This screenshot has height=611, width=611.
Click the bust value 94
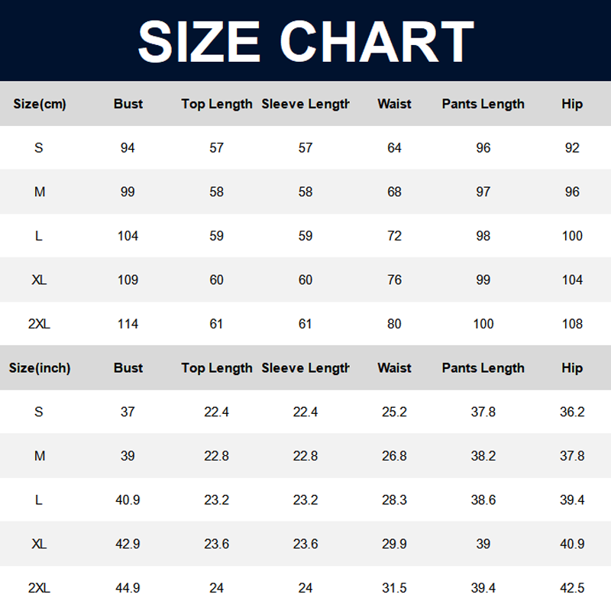pos(128,148)
